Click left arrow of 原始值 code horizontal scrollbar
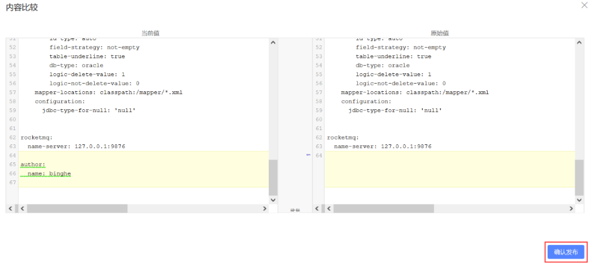 pyautogui.click(x=329, y=208)
